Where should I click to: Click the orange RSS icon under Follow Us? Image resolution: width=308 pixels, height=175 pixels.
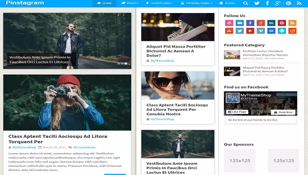(292, 23)
